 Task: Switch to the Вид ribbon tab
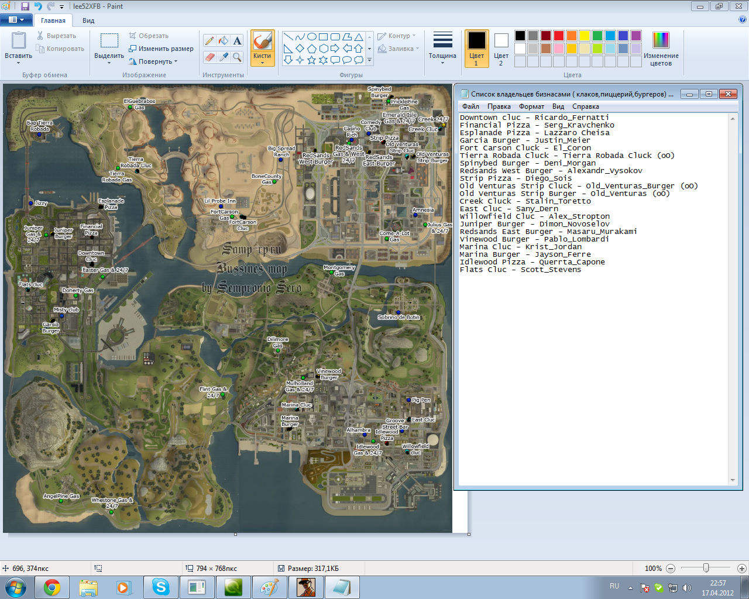coord(88,20)
